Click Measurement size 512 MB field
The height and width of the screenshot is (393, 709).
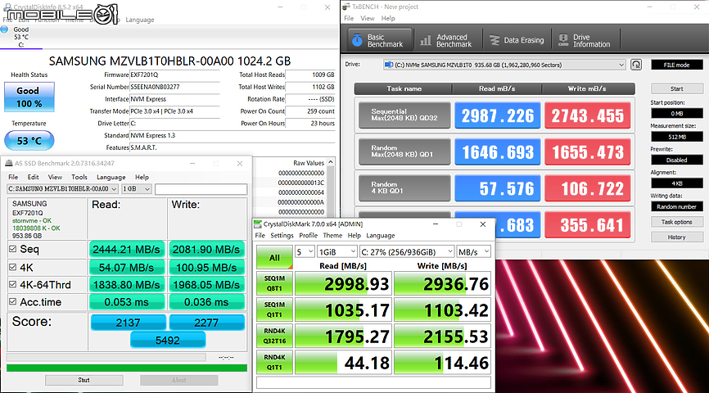point(677,137)
